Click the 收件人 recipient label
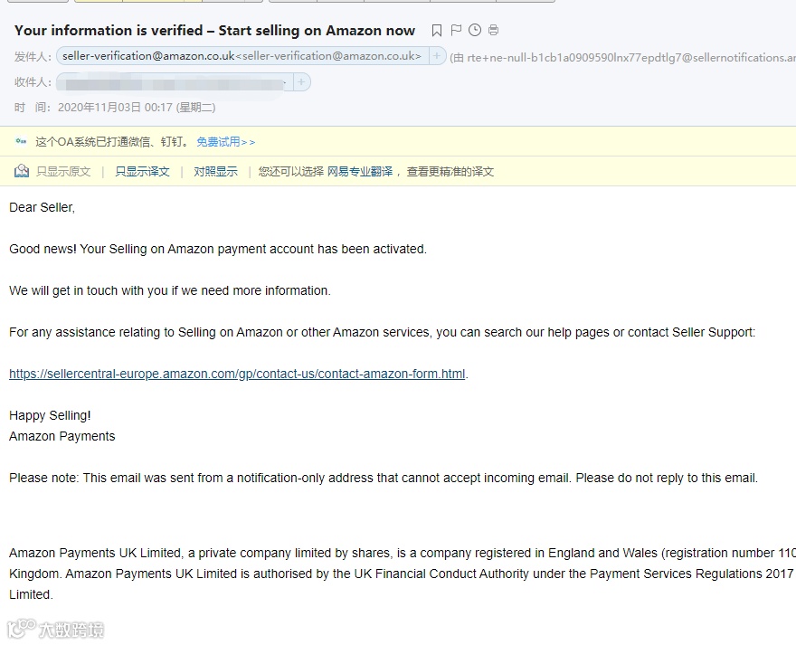 (33, 81)
